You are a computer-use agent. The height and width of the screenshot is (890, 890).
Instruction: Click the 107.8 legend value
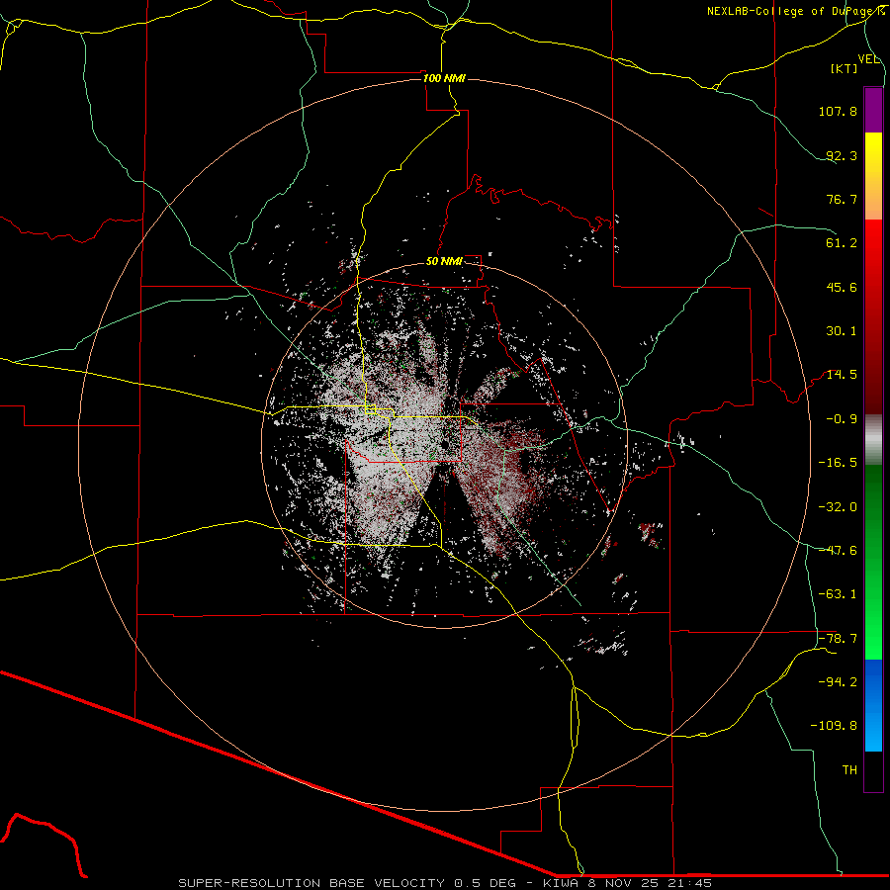click(838, 111)
